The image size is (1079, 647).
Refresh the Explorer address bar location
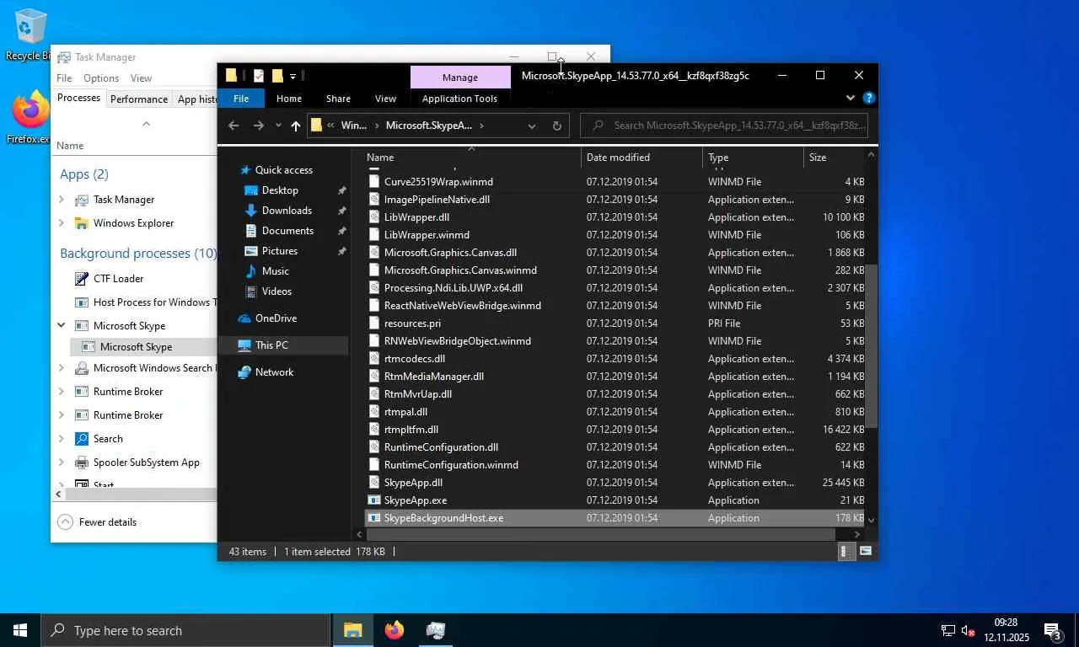[556, 126]
